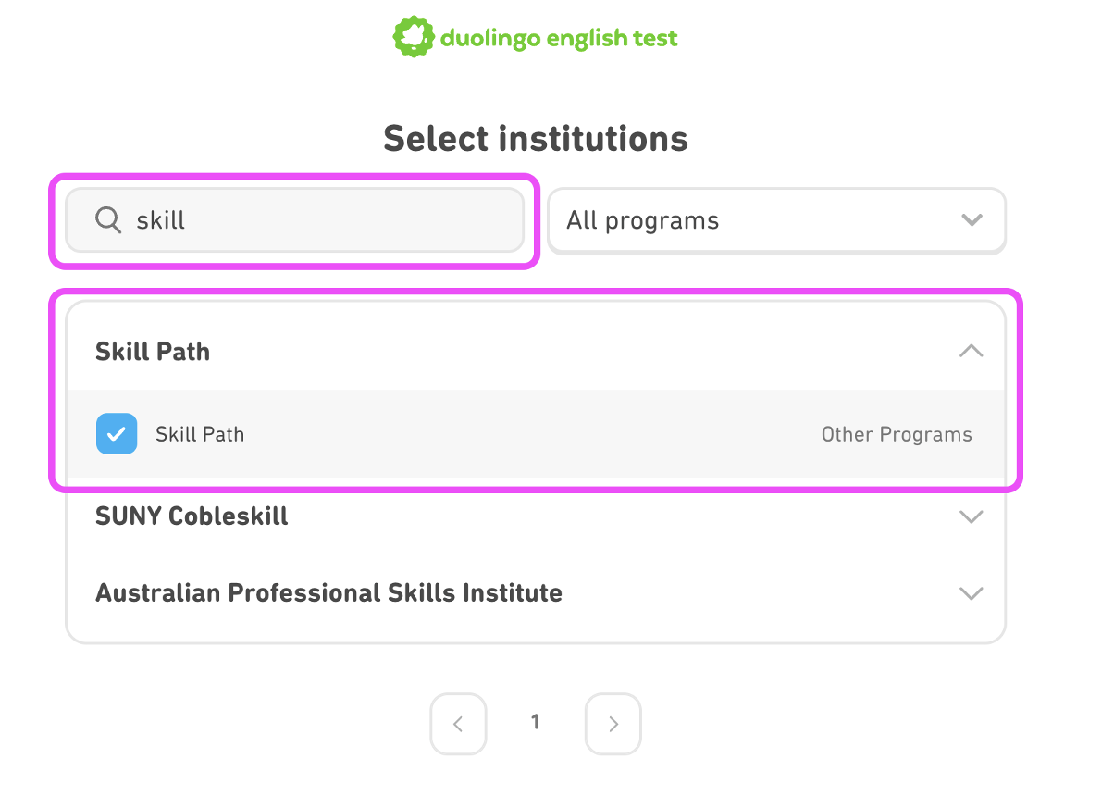Collapse the Skill Path section chevron
This screenshot has height=796, width=1114.
pos(971,352)
